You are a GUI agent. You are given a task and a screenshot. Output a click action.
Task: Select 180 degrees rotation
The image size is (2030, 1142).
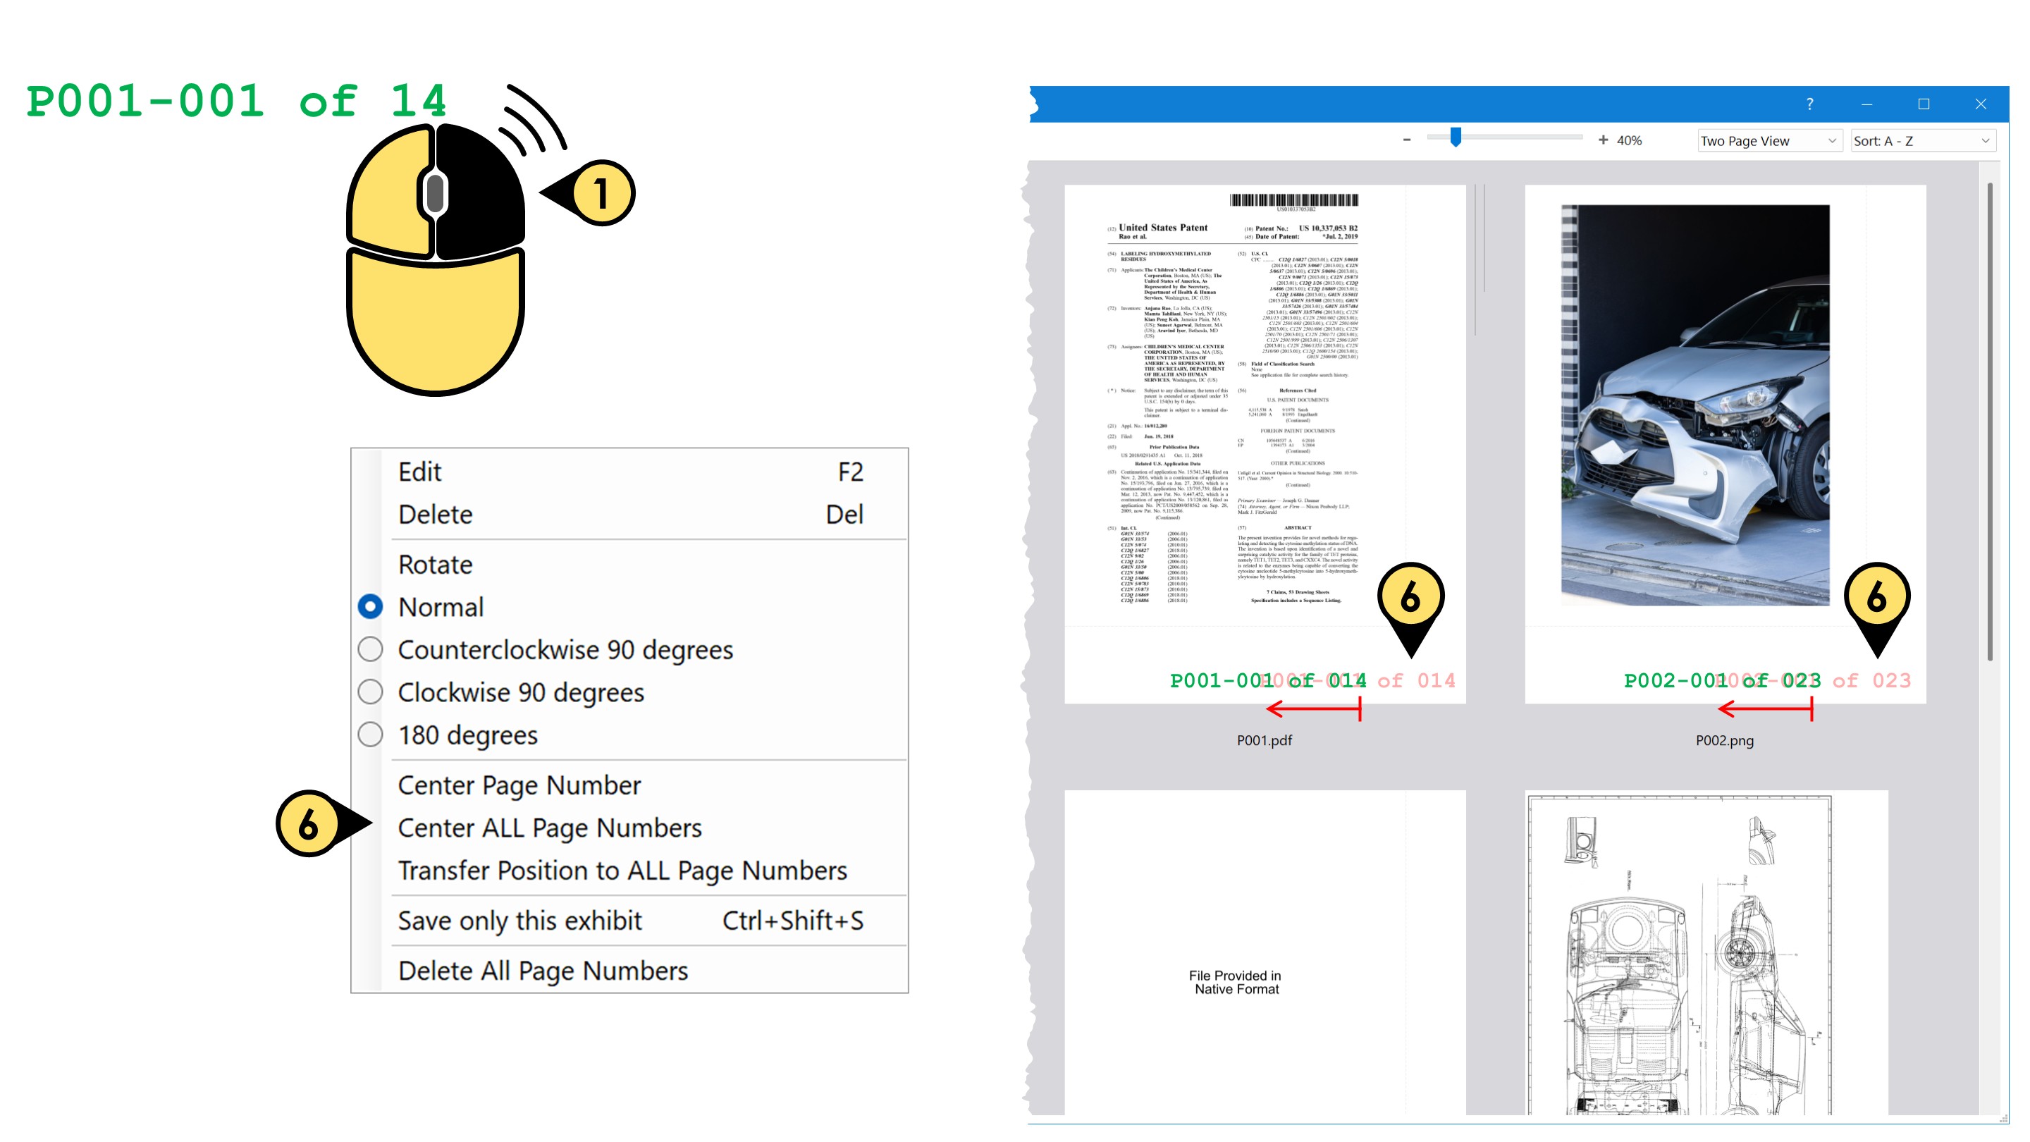[x=468, y=735]
